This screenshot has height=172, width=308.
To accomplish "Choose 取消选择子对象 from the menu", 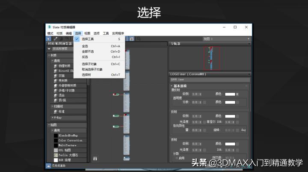I will [99, 69].
